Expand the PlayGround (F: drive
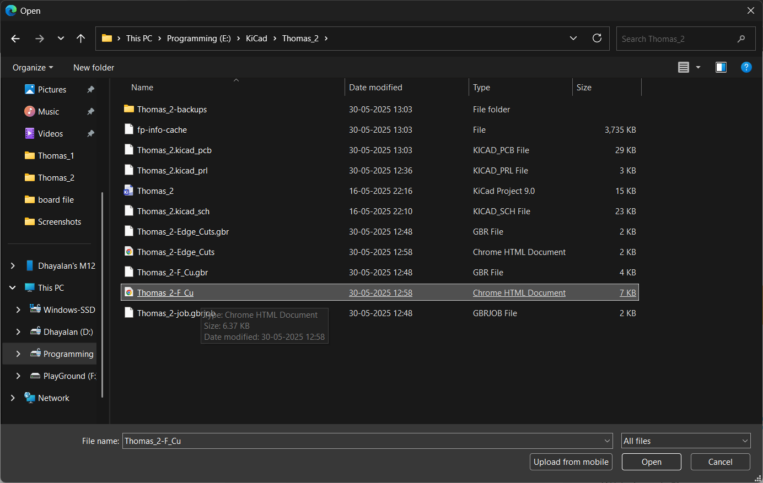Viewport: 763px width, 483px height. point(18,376)
